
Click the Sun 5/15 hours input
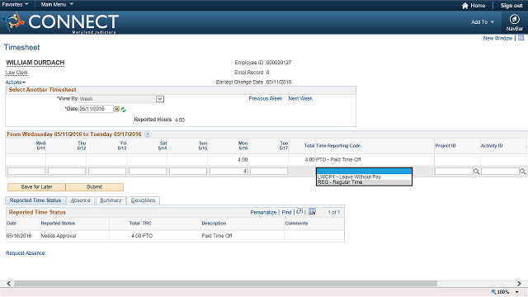[x=188, y=171]
